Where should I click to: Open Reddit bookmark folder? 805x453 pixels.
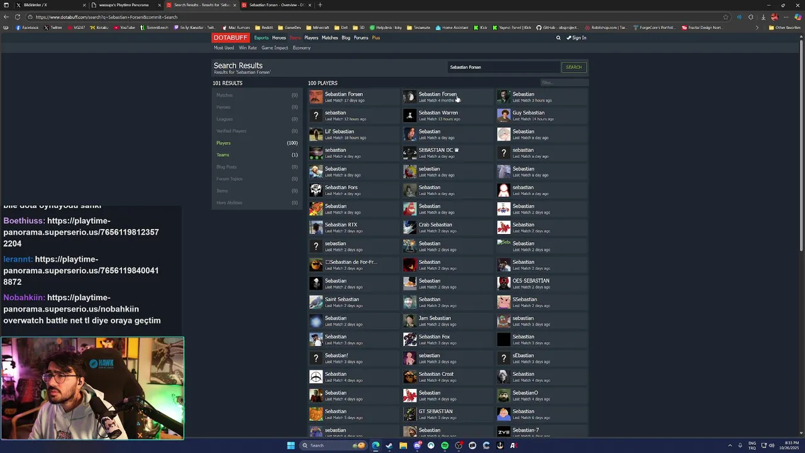click(x=264, y=28)
